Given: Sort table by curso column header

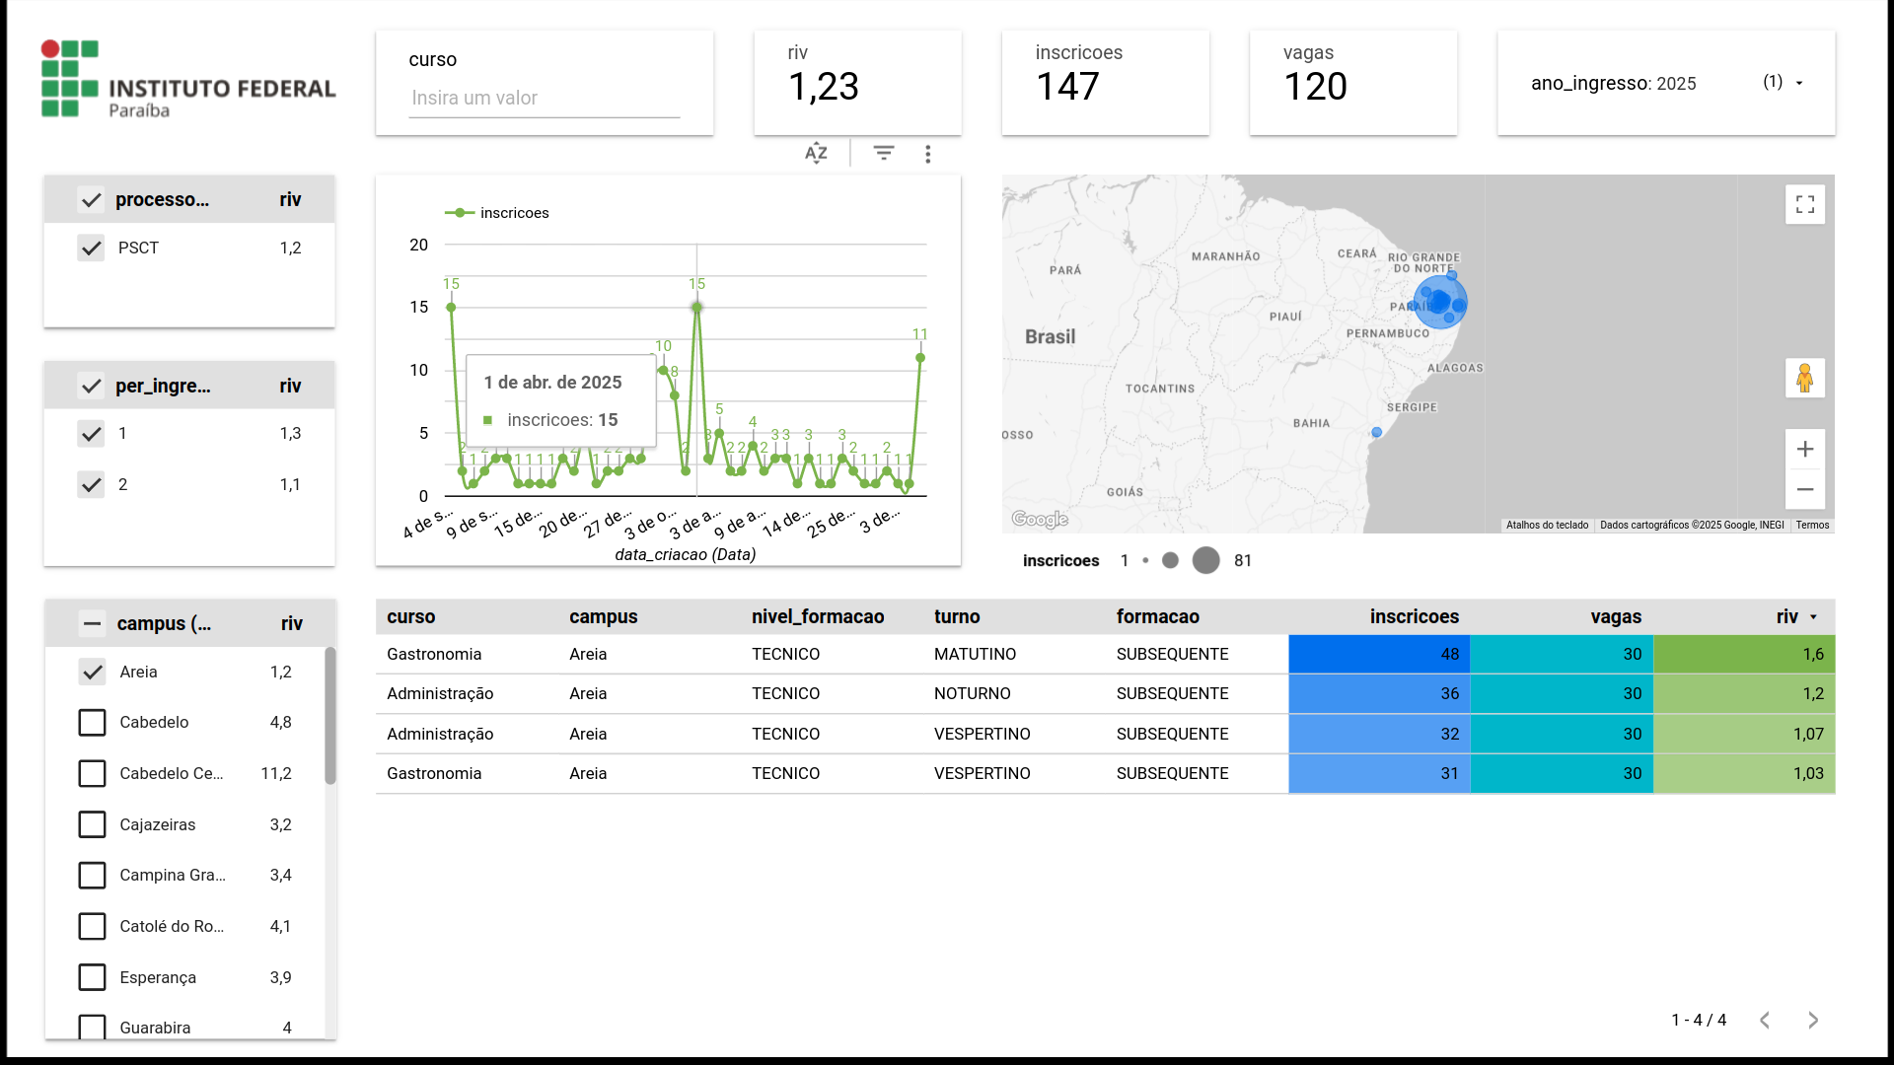Looking at the screenshot, I should pyautogui.click(x=410, y=616).
